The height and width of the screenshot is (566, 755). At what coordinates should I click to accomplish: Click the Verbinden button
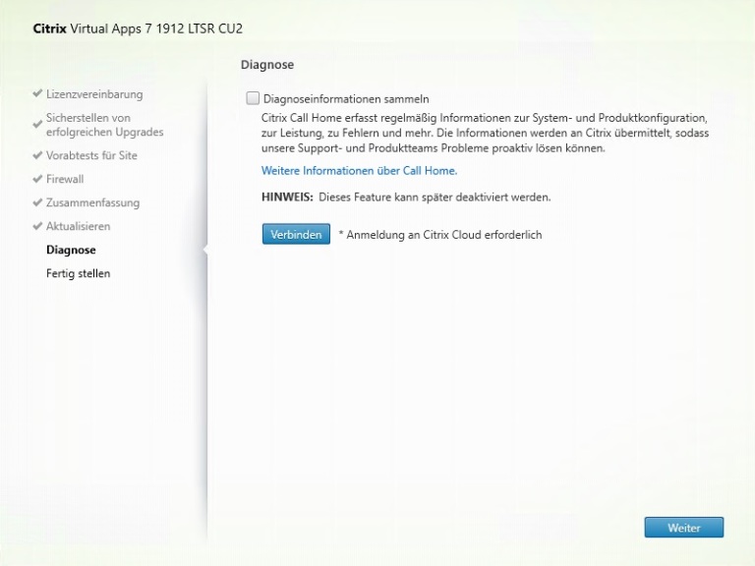(x=296, y=235)
